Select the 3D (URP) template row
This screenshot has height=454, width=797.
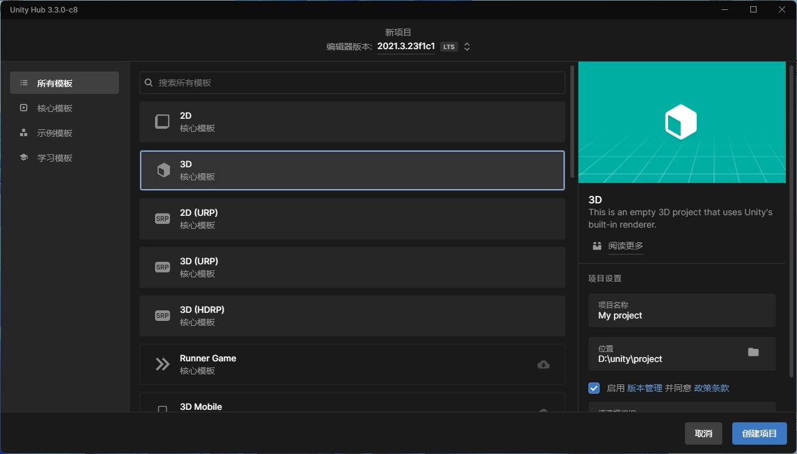point(352,267)
